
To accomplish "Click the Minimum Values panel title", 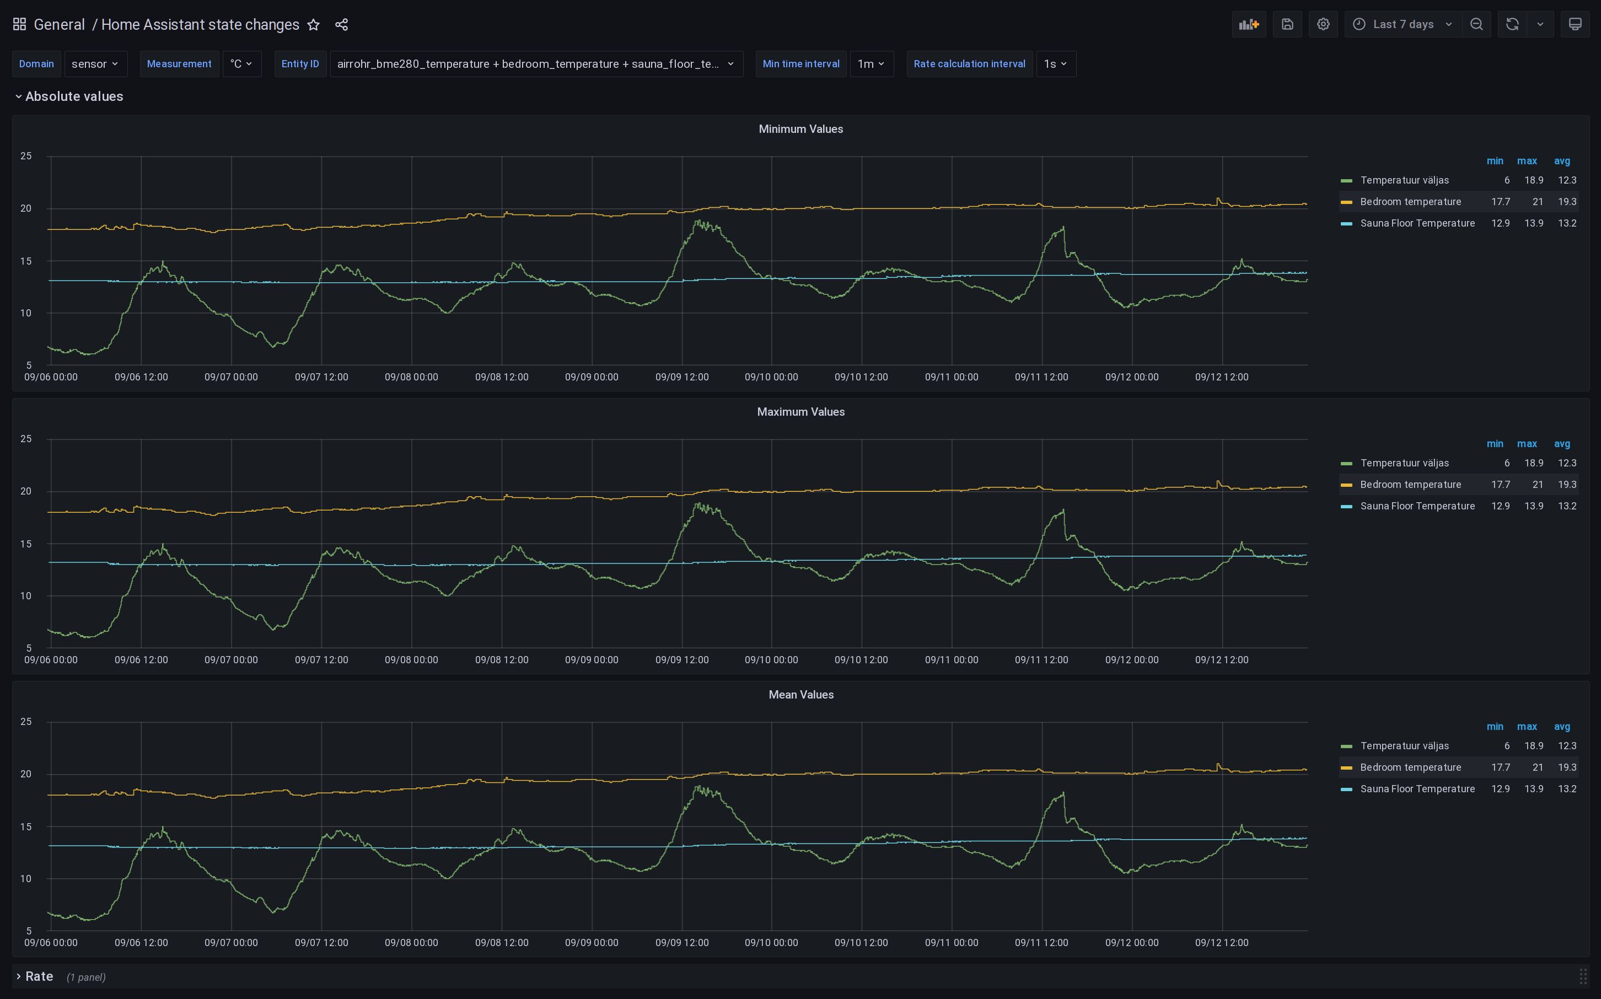I will tap(800, 129).
